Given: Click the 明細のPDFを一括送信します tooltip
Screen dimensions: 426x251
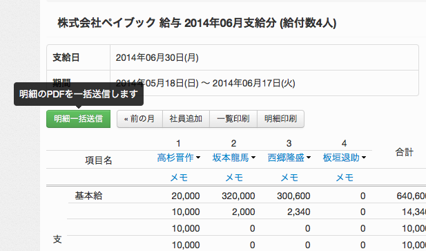Looking at the screenshot, I should tap(79, 94).
